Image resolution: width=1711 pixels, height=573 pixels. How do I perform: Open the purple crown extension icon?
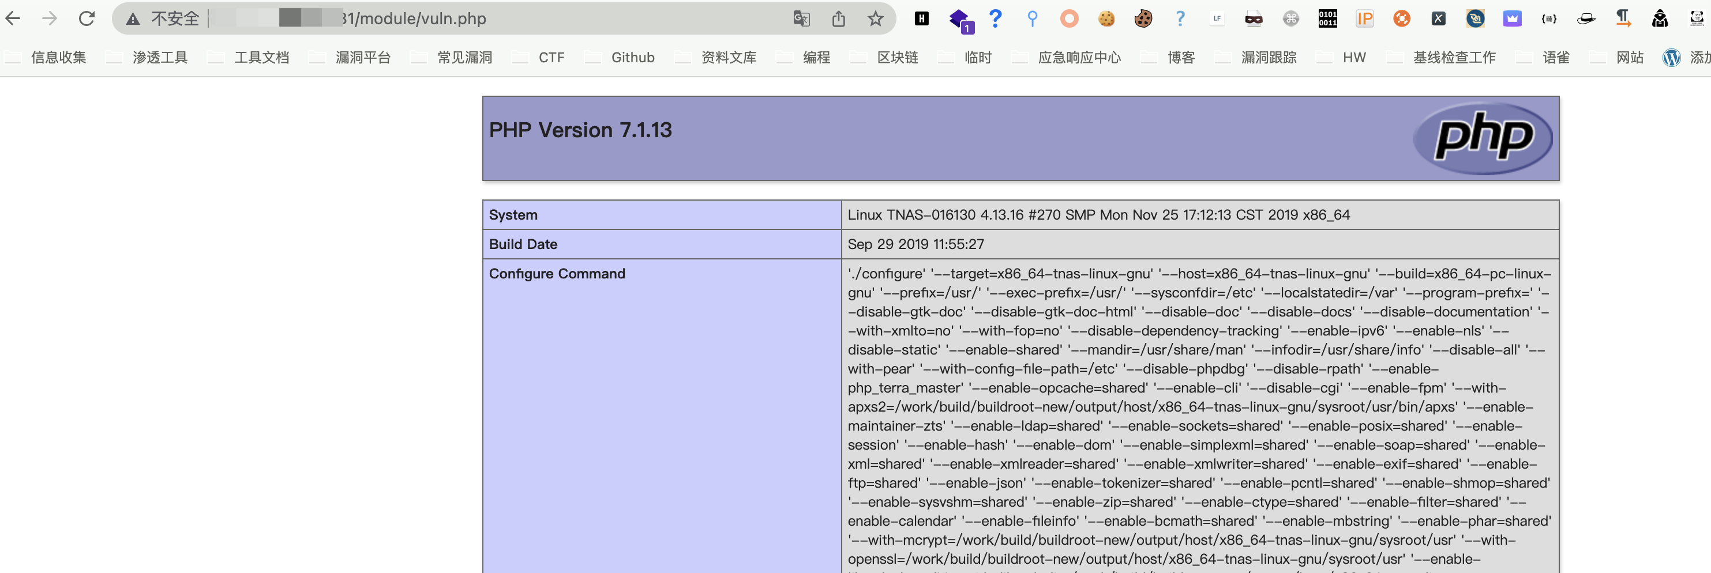[x=1512, y=18]
